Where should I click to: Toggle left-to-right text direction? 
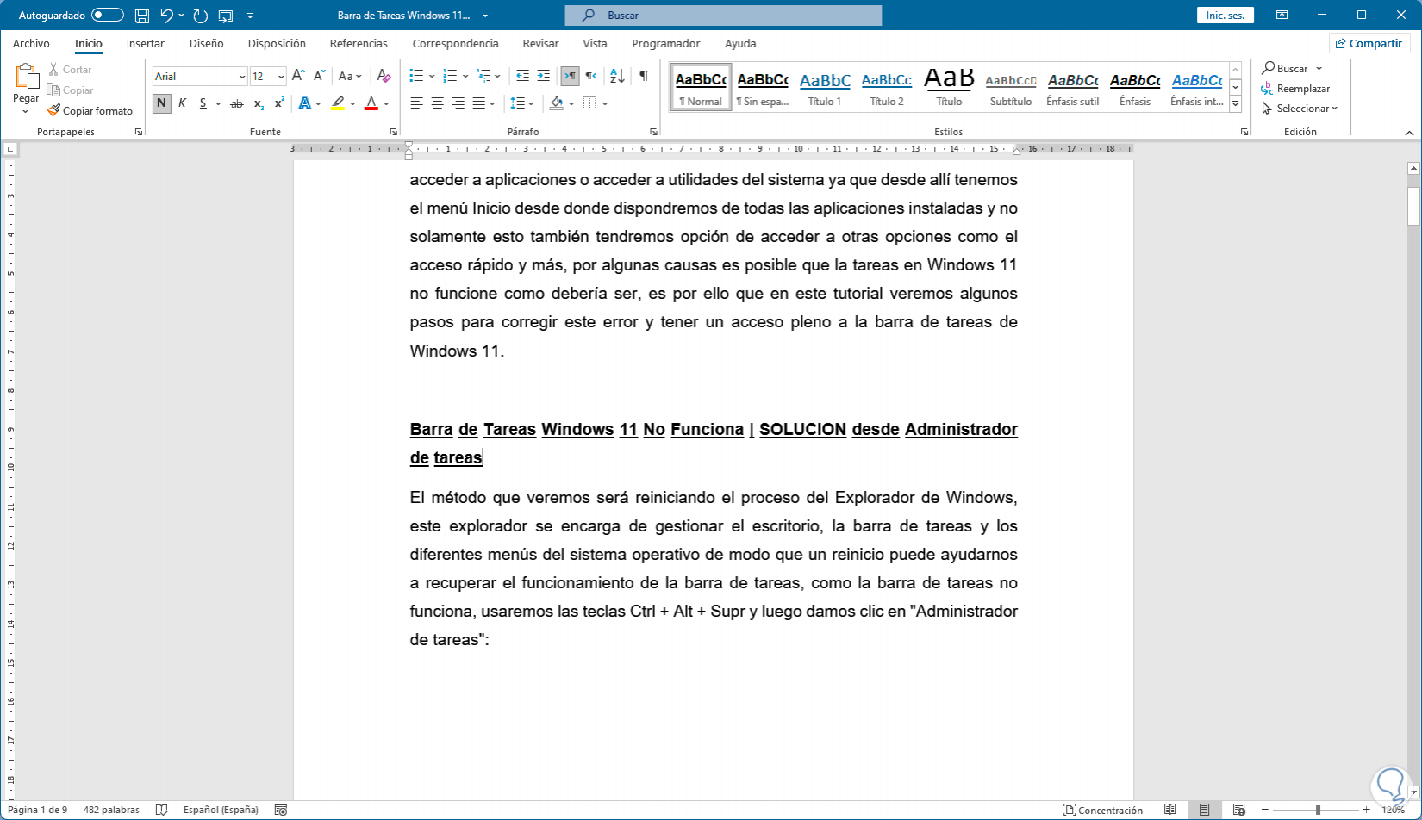(x=570, y=76)
